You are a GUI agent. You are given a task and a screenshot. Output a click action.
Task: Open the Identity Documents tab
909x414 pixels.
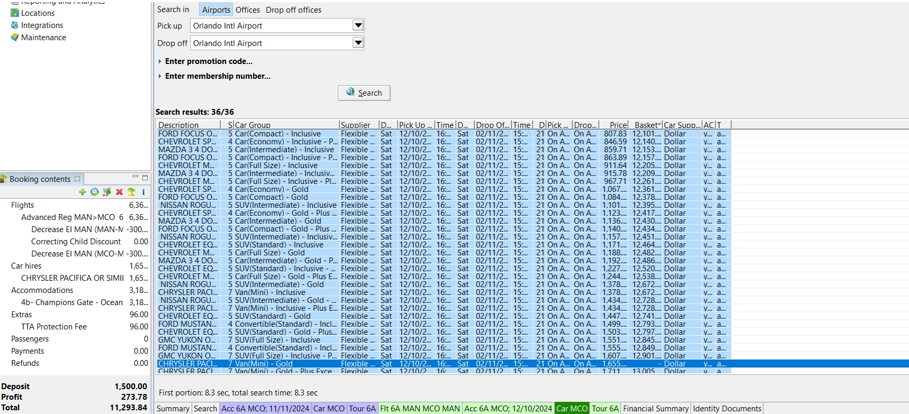tap(727, 408)
